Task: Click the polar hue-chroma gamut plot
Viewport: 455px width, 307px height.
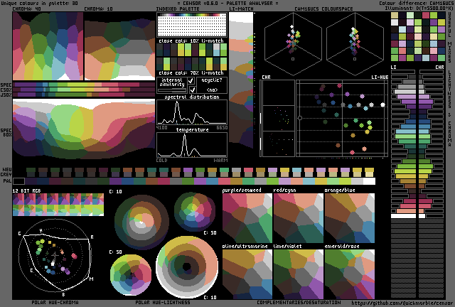Action: click(55, 255)
